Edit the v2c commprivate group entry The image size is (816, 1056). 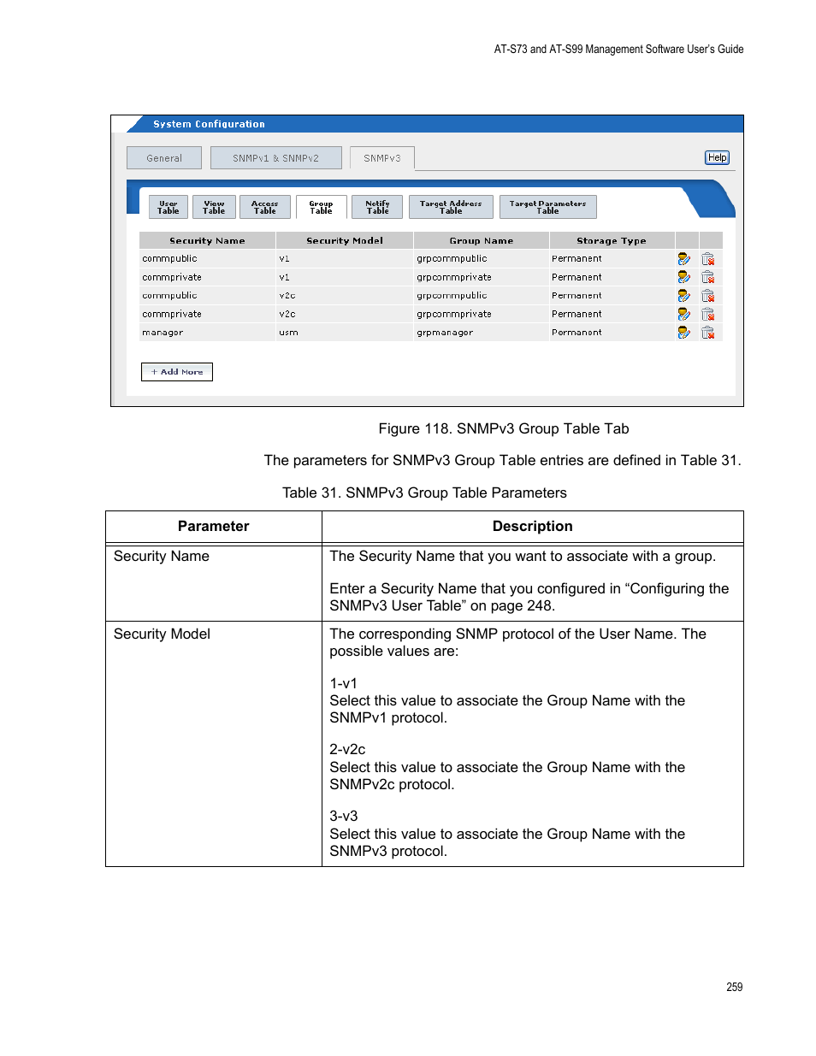pyautogui.click(x=683, y=315)
